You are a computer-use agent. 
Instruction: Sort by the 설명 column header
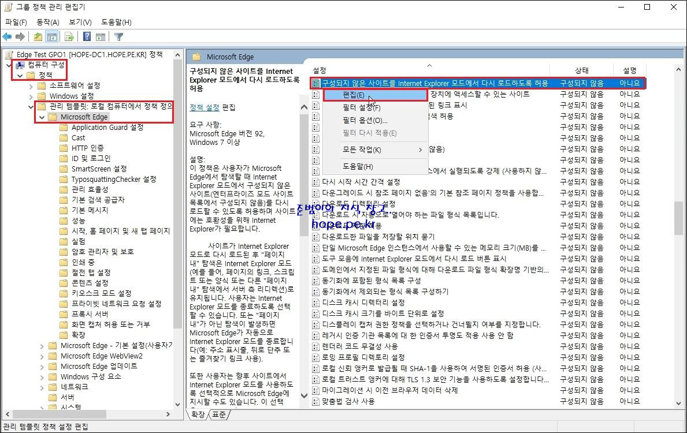[x=629, y=70]
